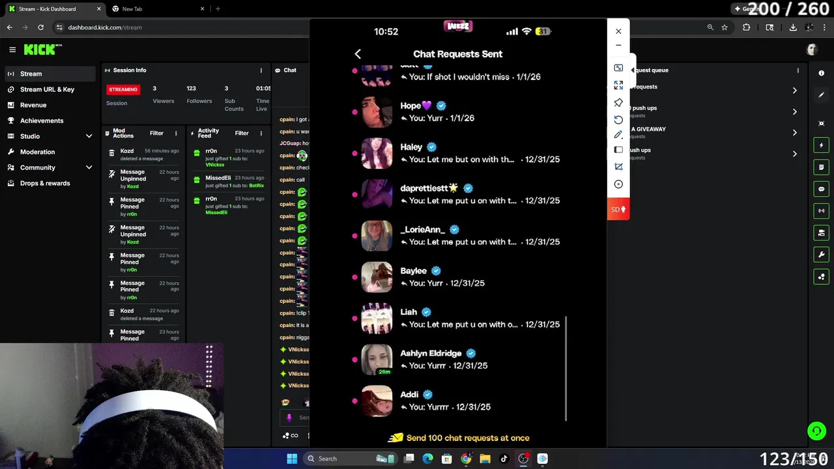Click the info icon in right rail

tap(821, 73)
